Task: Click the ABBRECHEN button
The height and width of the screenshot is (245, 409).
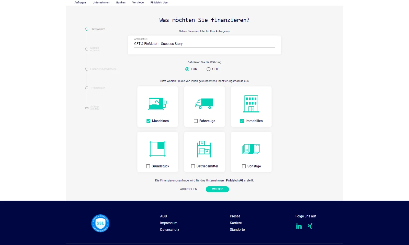Action: tap(189, 189)
